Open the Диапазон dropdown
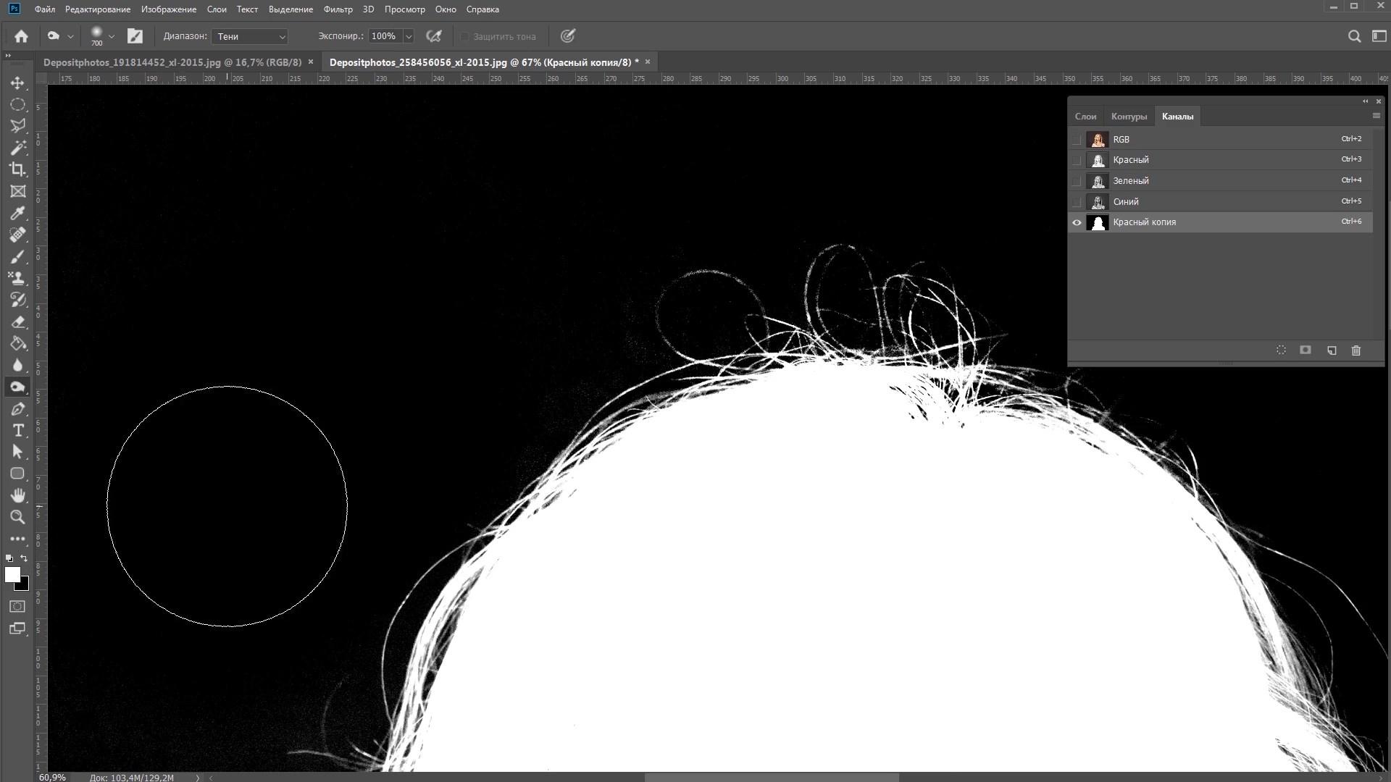The image size is (1391, 782). (x=250, y=36)
